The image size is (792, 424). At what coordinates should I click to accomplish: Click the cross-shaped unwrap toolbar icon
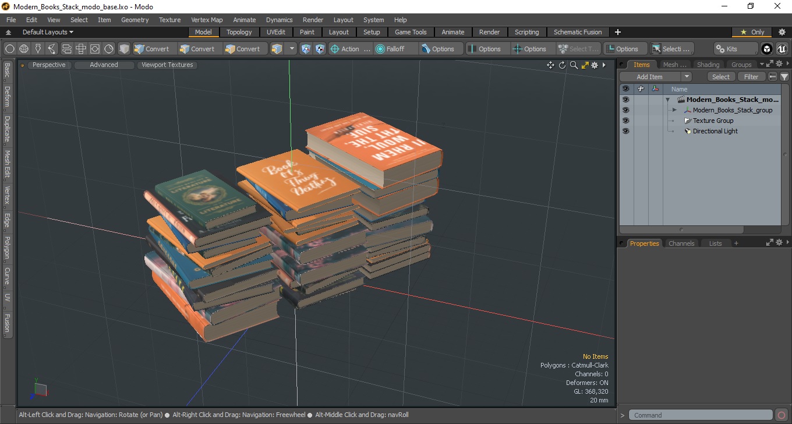click(80, 49)
